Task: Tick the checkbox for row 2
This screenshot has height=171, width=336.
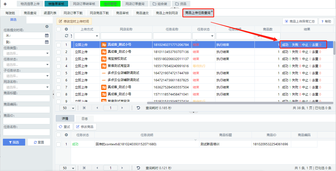Action: click(x=58, y=52)
